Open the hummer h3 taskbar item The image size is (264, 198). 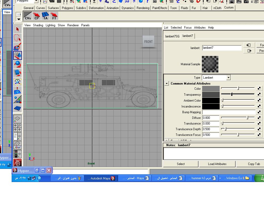(202, 178)
